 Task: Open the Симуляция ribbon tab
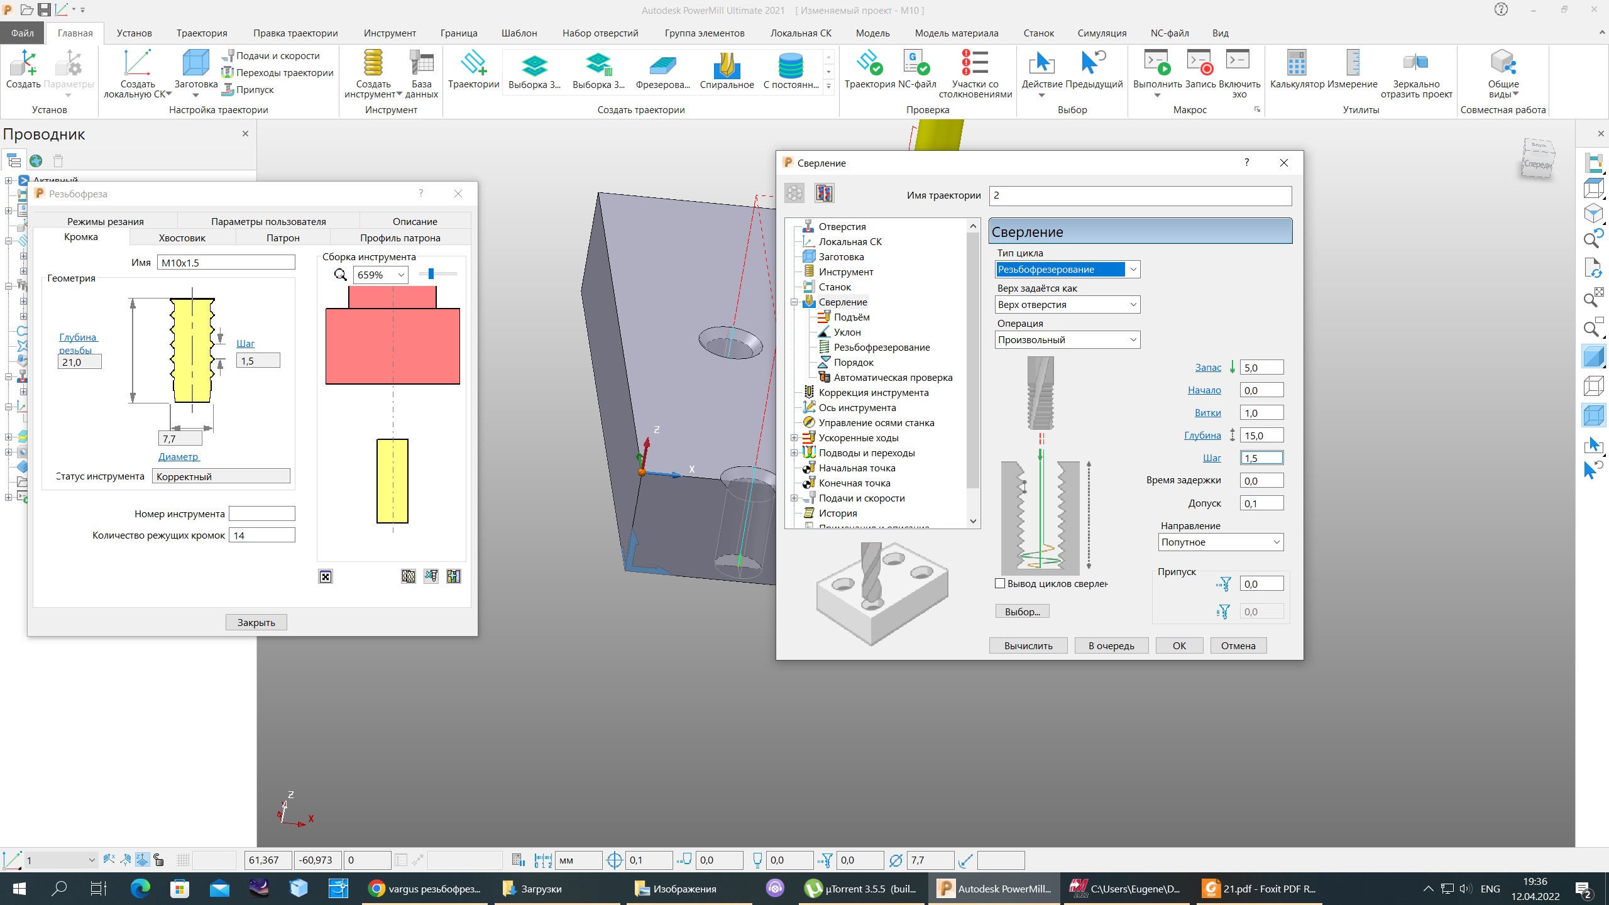[1101, 33]
